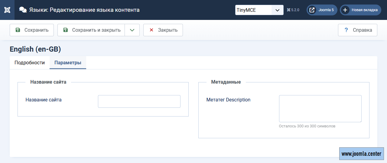Expand the save options chevron dropdown

[x=132, y=30]
